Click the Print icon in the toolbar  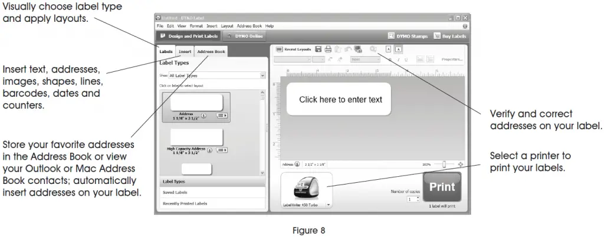328,50
